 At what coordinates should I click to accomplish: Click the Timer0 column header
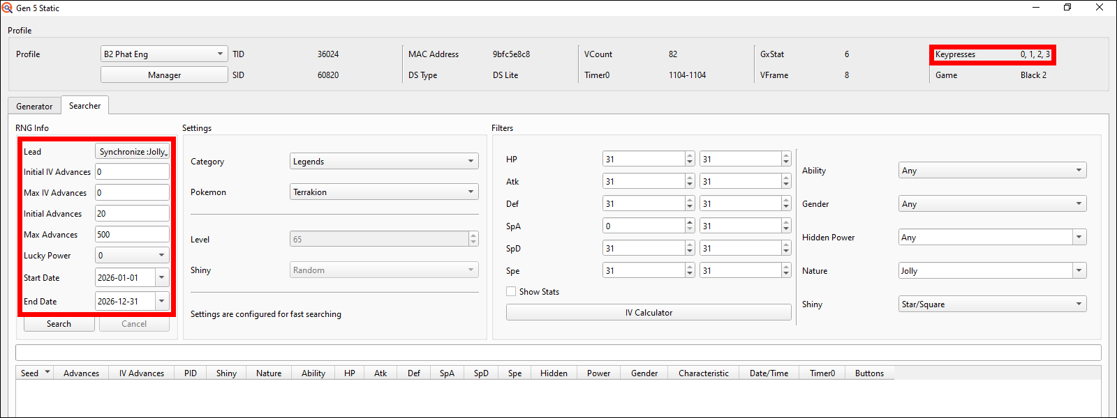click(822, 373)
